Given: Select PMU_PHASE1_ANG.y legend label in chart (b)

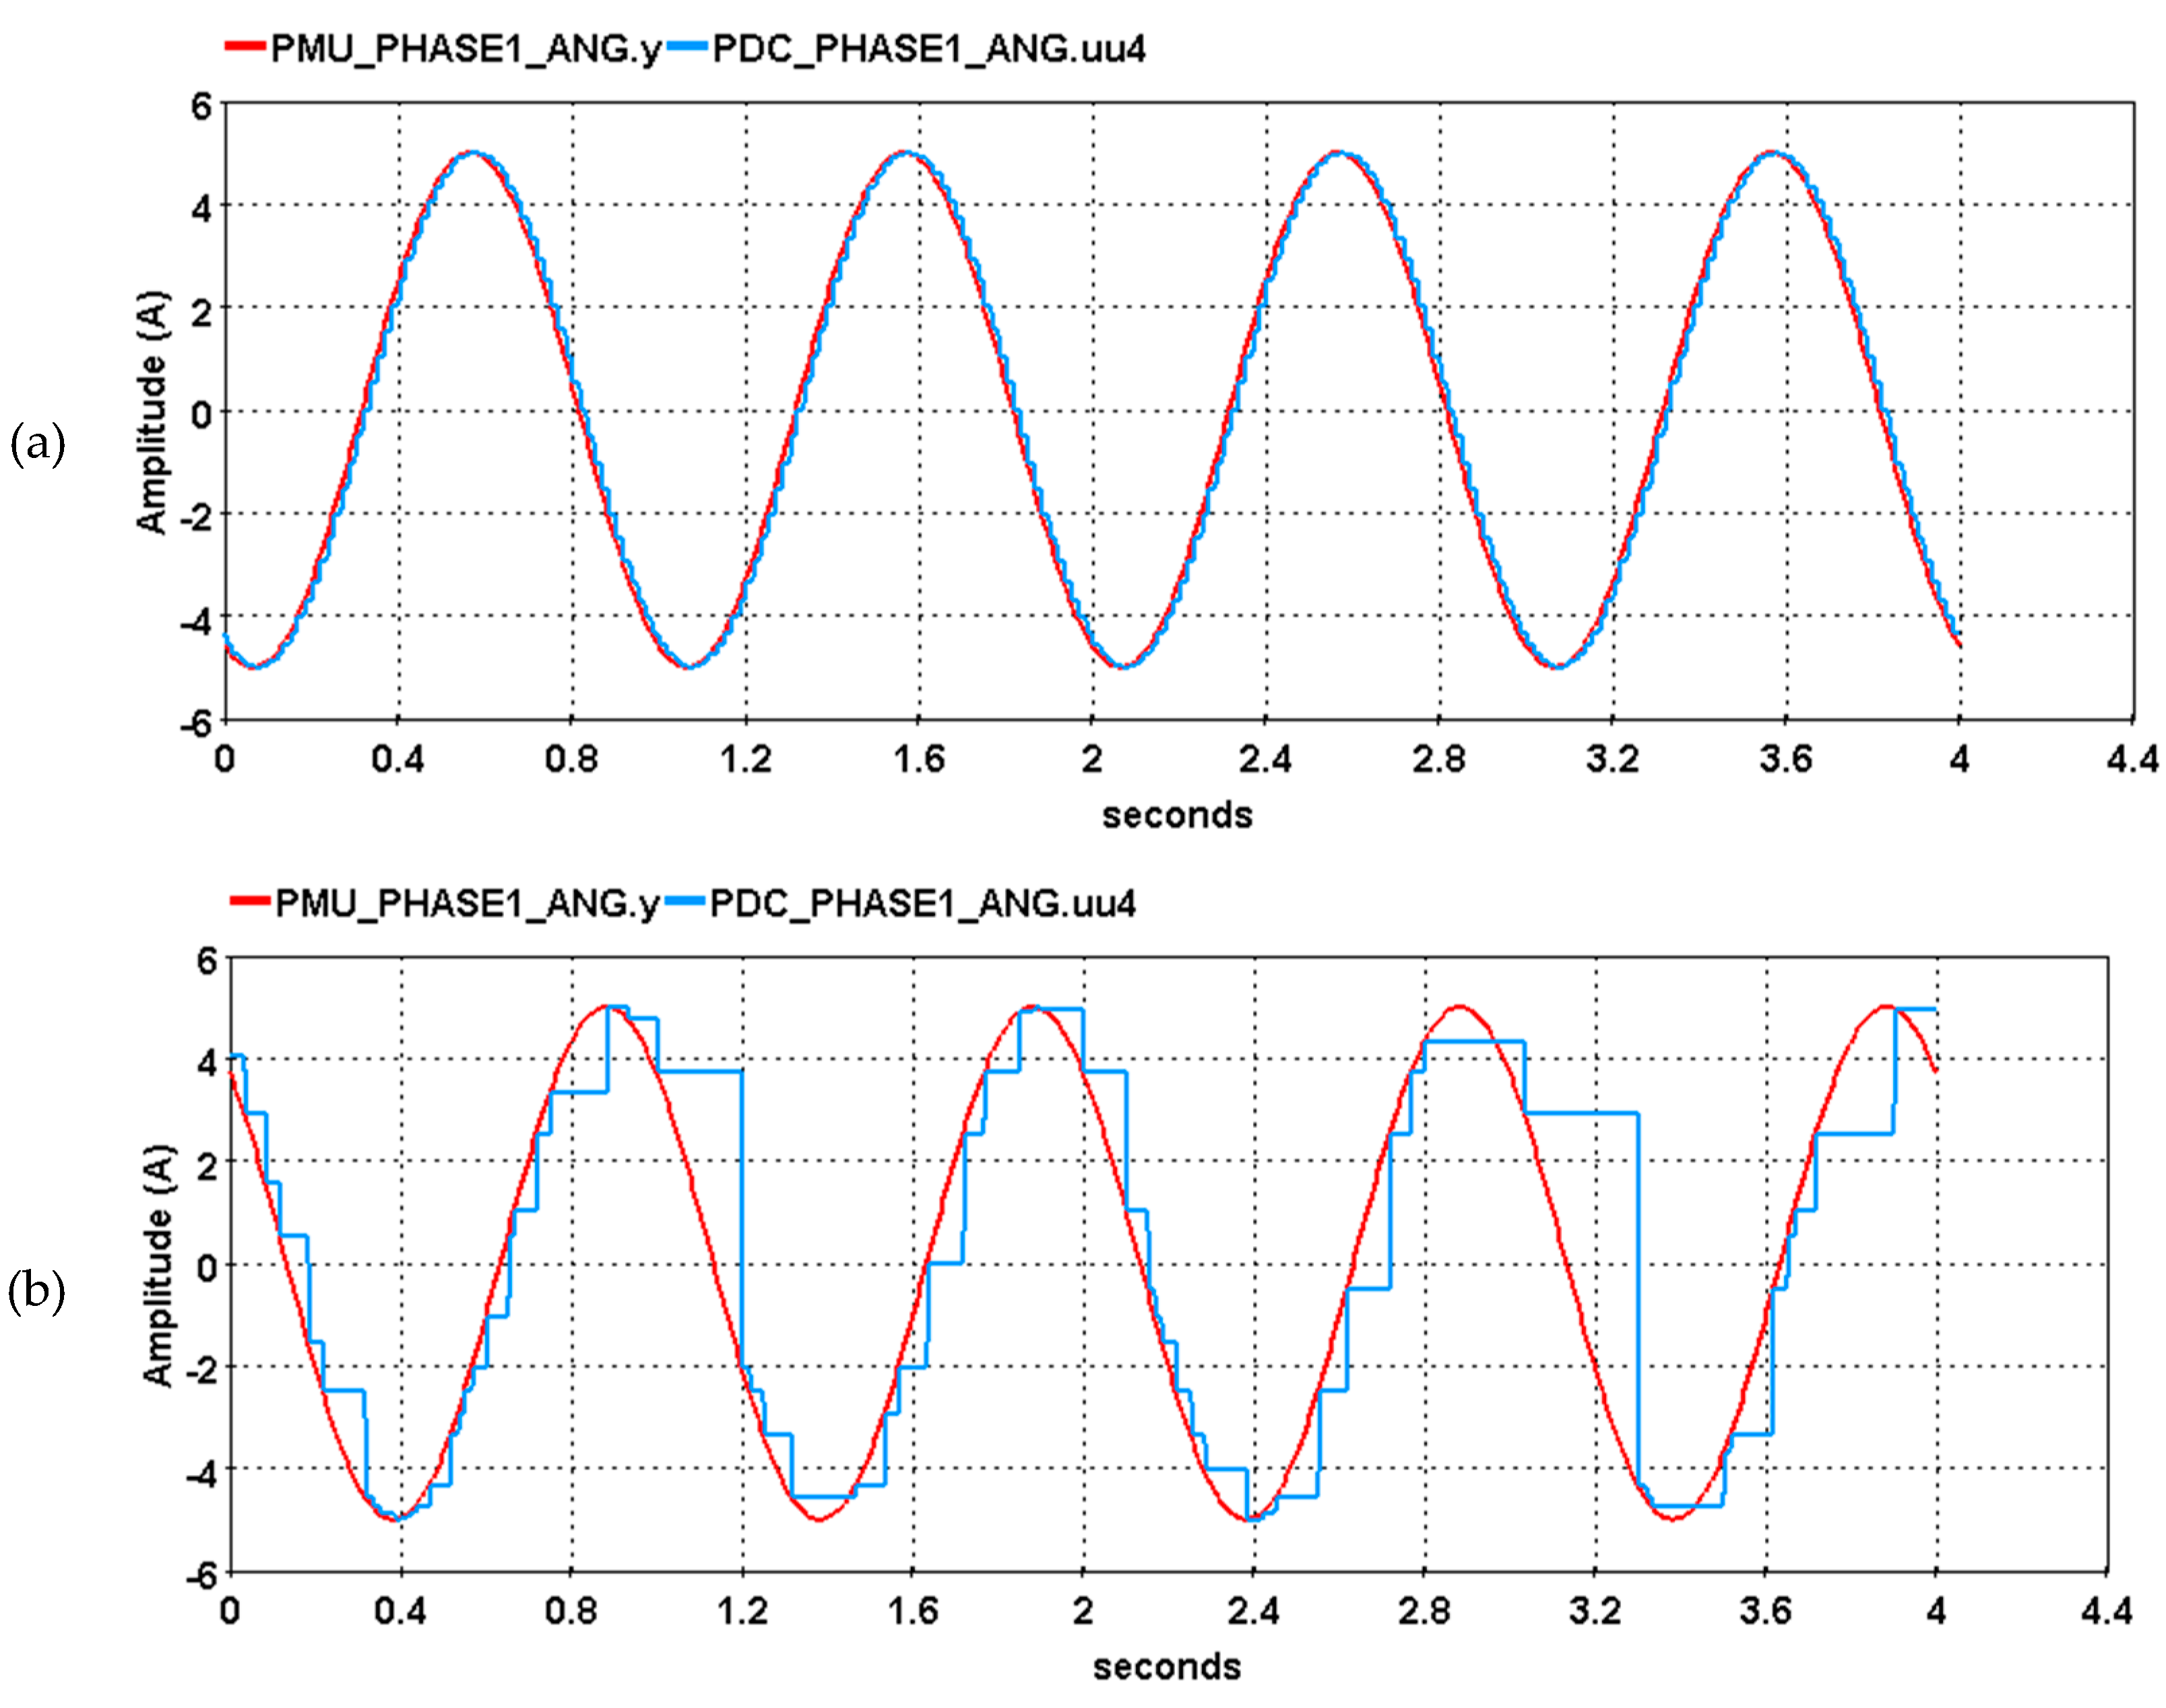Looking at the screenshot, I should tap(467, 903).
